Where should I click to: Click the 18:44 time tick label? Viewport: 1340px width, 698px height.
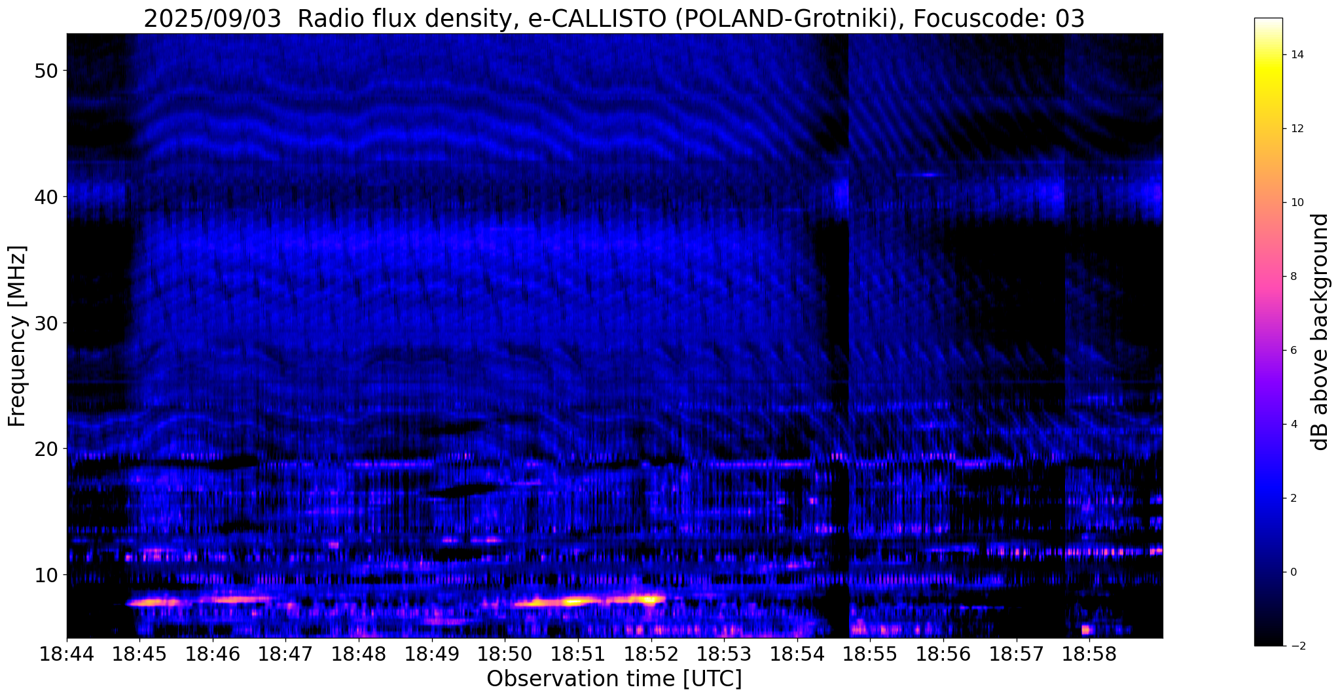point(67,655)
